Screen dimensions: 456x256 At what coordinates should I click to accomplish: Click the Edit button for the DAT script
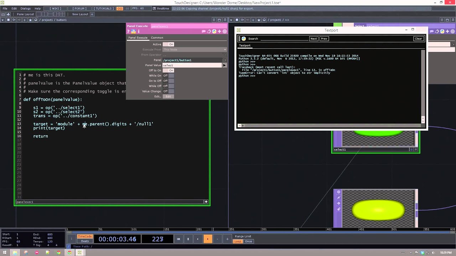tap(168, 96)
